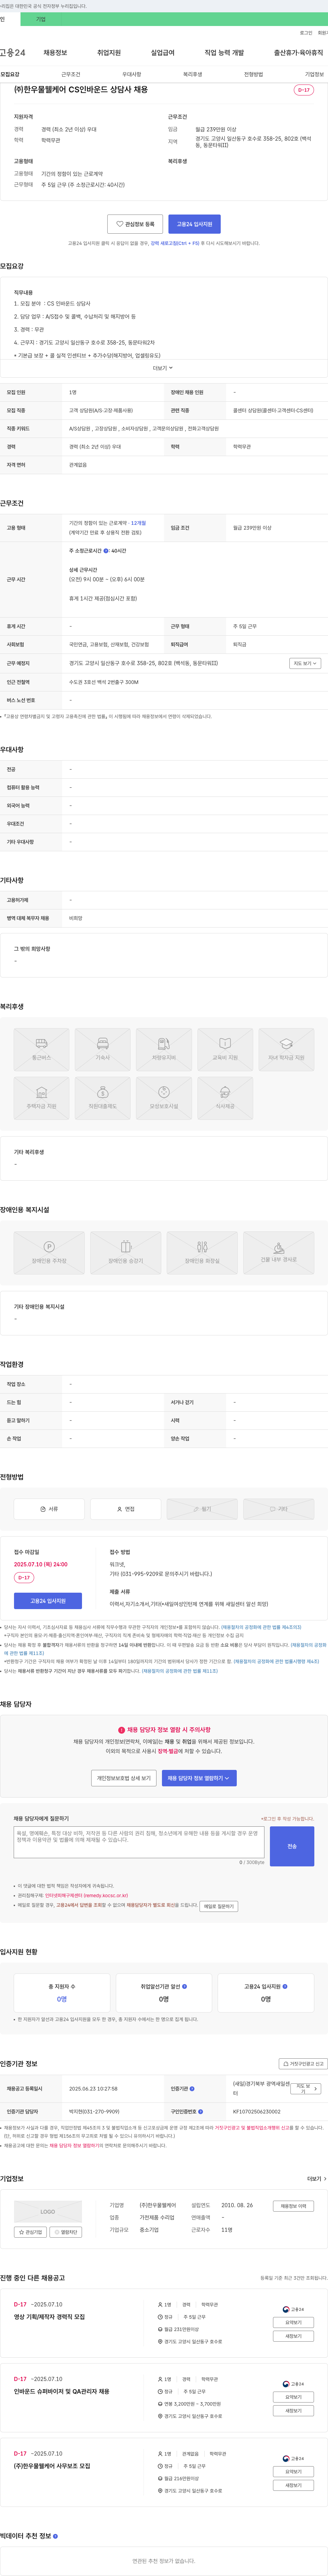Click the 관심정보 등록 heart button
This screenshot has height=2576, width=328.
(135, 224)
